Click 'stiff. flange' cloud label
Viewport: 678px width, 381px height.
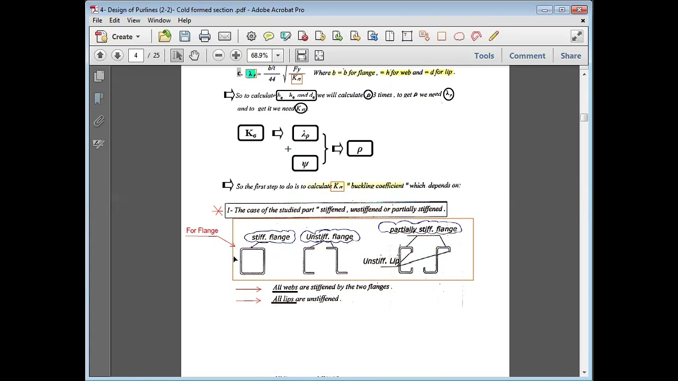271,237
